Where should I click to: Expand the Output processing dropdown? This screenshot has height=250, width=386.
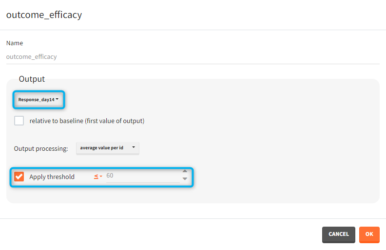(107, 148)
